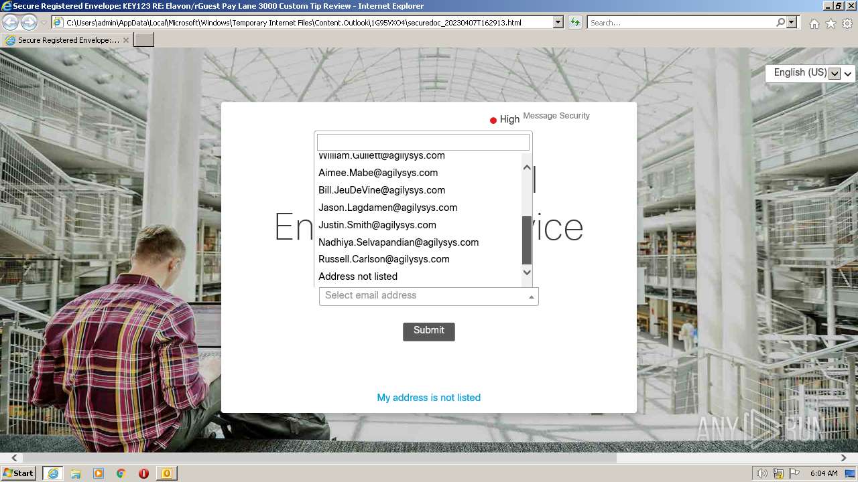858x482 pixels.
Task: Click the email list scroll down arrow
Action: click(x=527, y=272)
